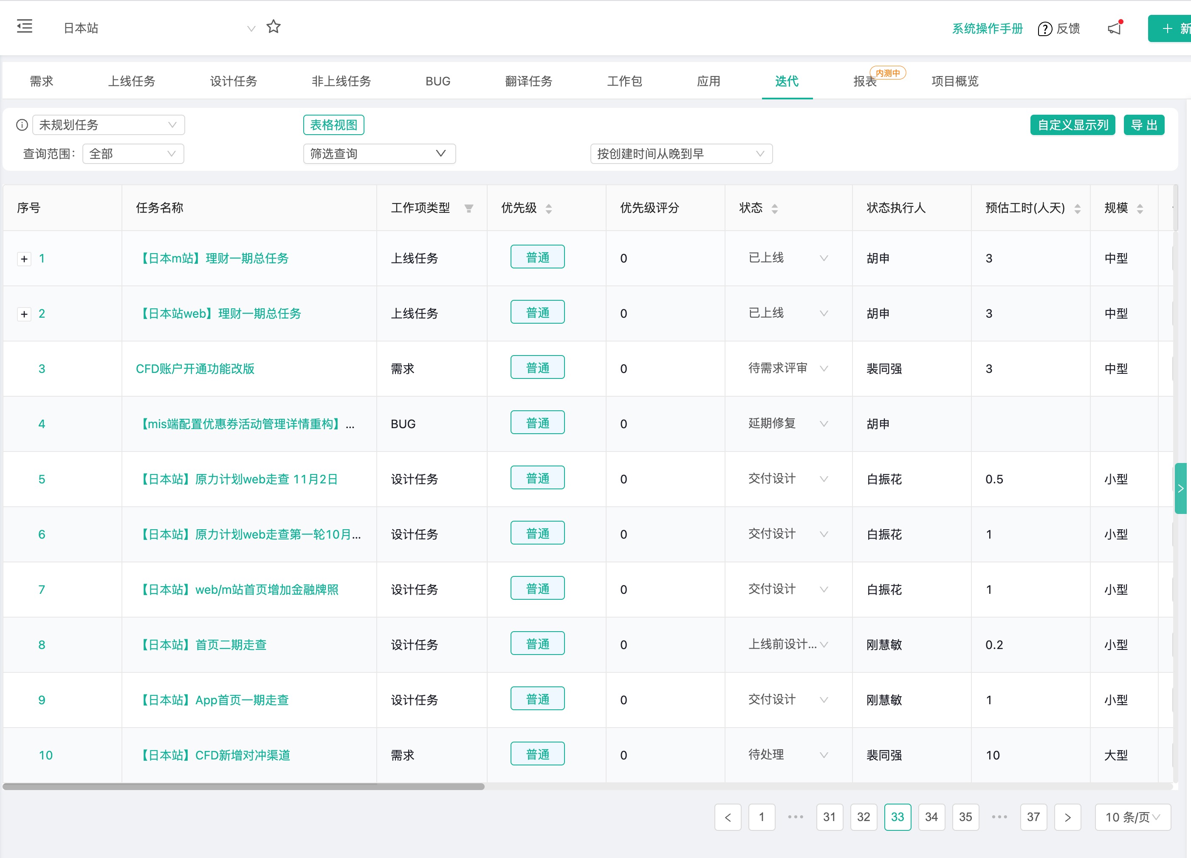The height and width of the screenshot is (858, 1191).
Task: Open task 【日本站】CFD新增对冲渠道
Action: [213, 754]
